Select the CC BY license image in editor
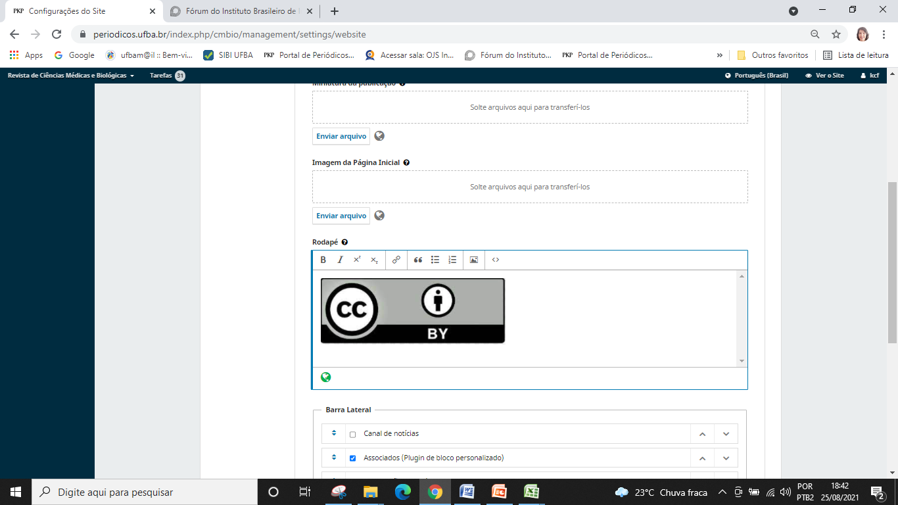The image size is (898, 505). [x=413, y=311]
